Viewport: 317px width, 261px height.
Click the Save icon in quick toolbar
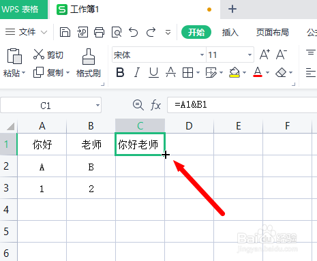tap(65, 32)
